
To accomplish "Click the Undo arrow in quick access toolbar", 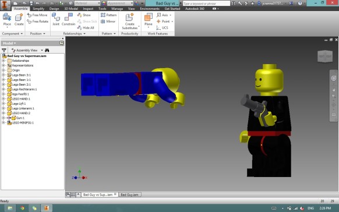I will coord(38,3).
